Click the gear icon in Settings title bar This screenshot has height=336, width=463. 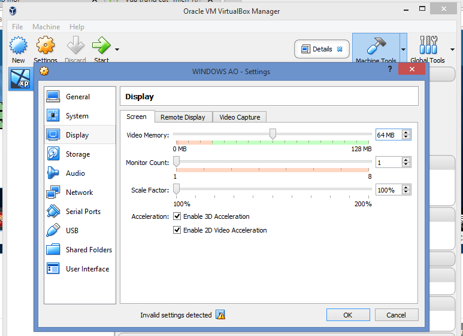[x=44, y=71]
